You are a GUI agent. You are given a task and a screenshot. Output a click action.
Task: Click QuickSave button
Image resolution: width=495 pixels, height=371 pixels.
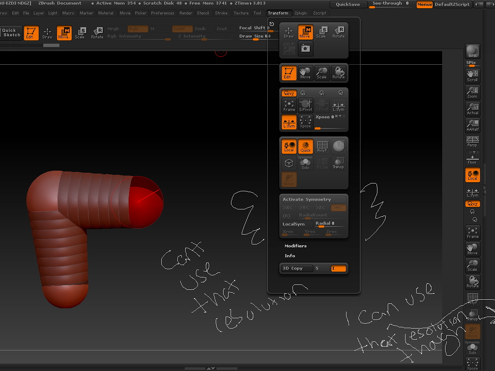coord(348,5)
